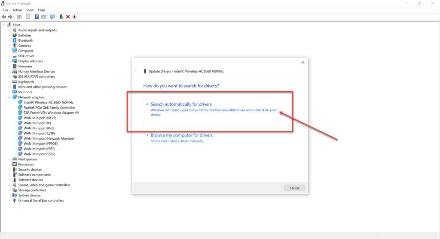This screenshot has width=440, height=239.
Task: Click the back arrow in Update Drivers dialog
Action: [136, 71]
